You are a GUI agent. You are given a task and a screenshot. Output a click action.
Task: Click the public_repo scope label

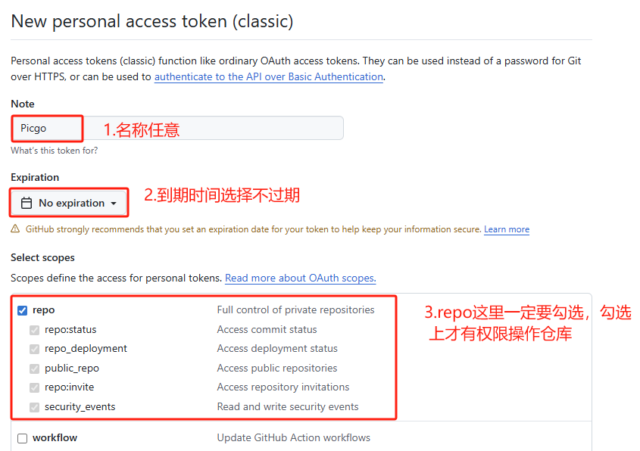click(x=72, y=369)
